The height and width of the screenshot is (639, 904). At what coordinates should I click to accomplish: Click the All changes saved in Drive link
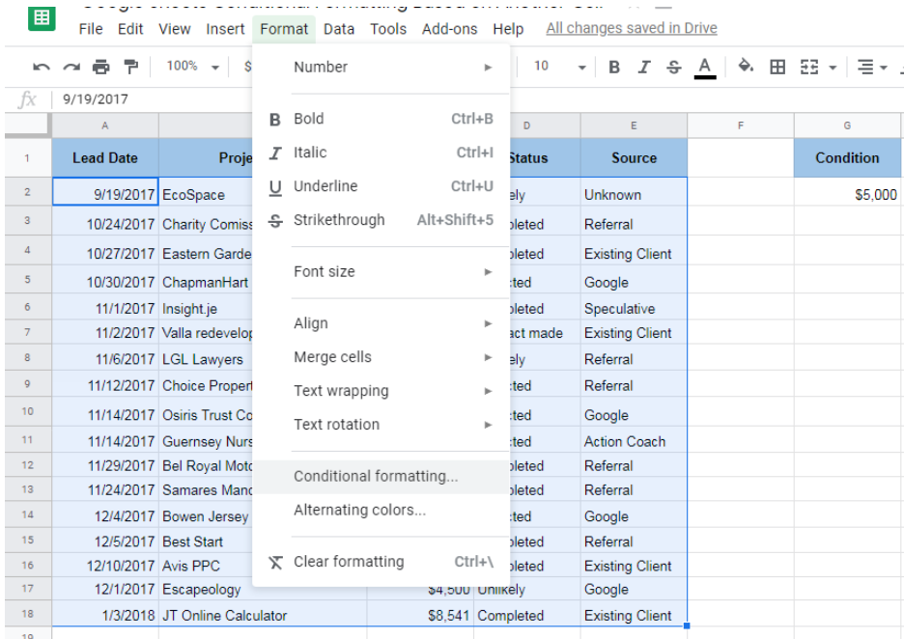coord(632,29)
